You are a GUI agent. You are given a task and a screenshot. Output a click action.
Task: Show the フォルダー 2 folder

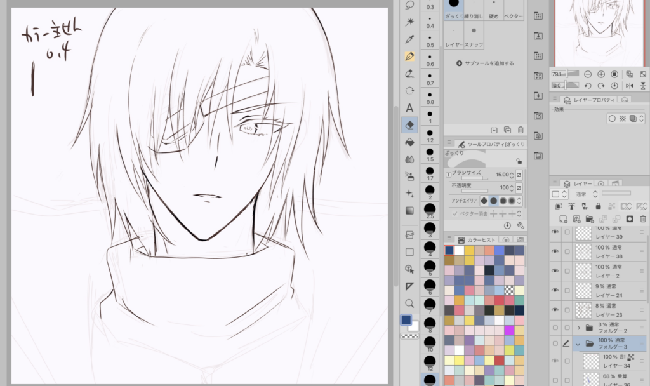[x=555, y=328]
